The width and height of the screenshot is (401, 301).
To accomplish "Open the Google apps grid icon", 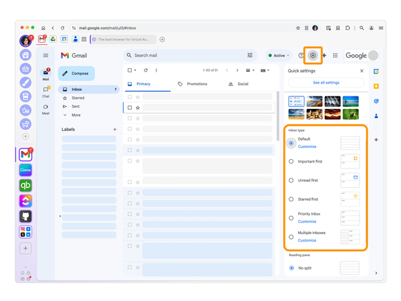I will [x=335, y=56].
